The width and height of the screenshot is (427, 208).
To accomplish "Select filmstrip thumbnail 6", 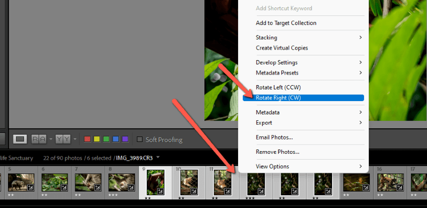I will point(54,182).
